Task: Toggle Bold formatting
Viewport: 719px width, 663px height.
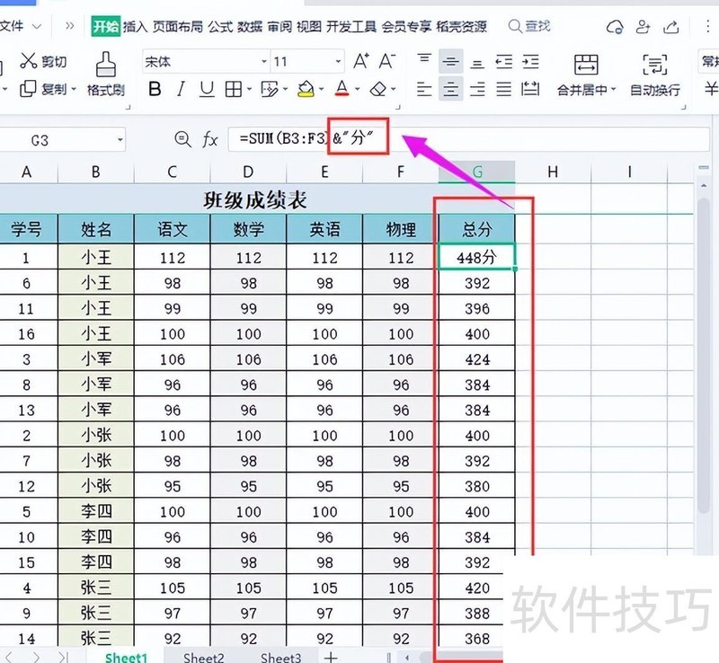Action: pyautogui.click(x=155, y=90)
